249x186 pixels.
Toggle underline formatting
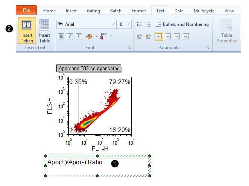click(x=79, y=36)
